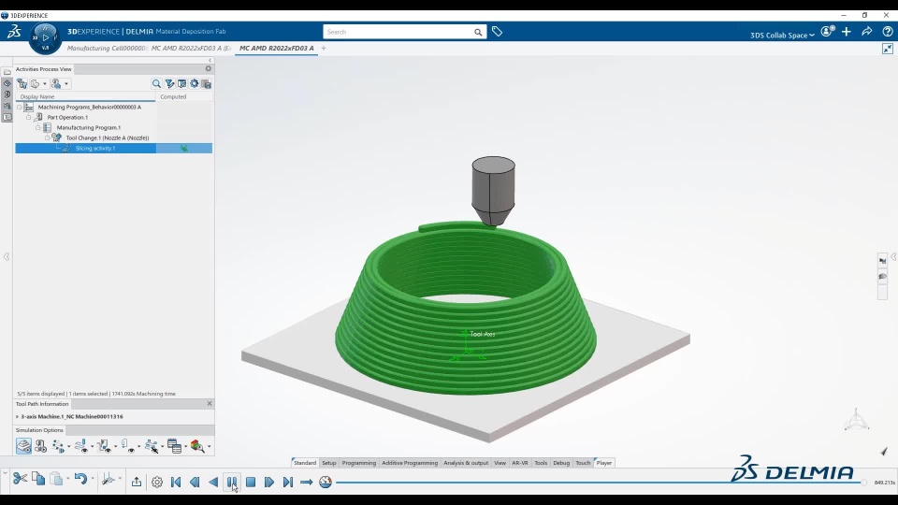Image resolution: width=898 pixels, height=505 pixels.
Task: Click the funnel filter icon in process view
Action: [x=169, y=83]
